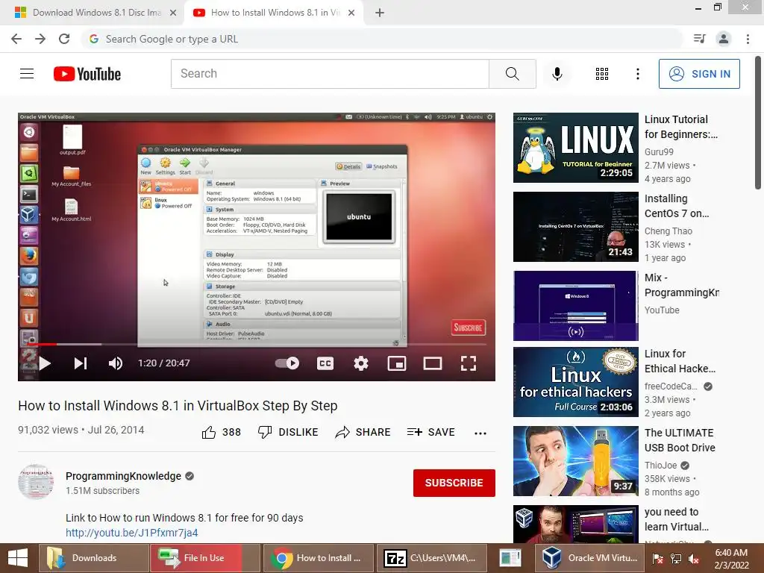764x573 pixels.
Task: Click the red SUBSCRIBE button
Action: (454, 483)
